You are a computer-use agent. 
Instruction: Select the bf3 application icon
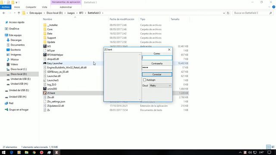[x=45, y=46]
